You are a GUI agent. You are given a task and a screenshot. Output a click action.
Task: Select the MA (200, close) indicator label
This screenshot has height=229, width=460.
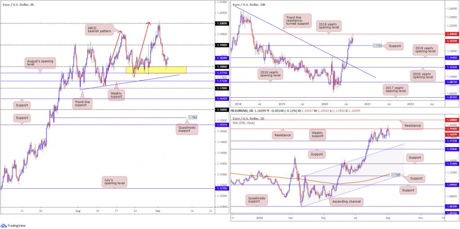pos(245,123)
